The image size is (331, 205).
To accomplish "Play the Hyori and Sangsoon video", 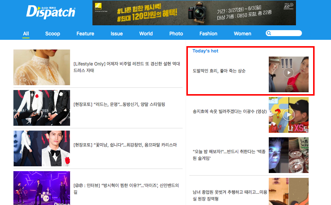I will (289, 73).
